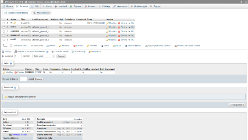
Task: Open the Operazioni tab
Action: (120, 6)
